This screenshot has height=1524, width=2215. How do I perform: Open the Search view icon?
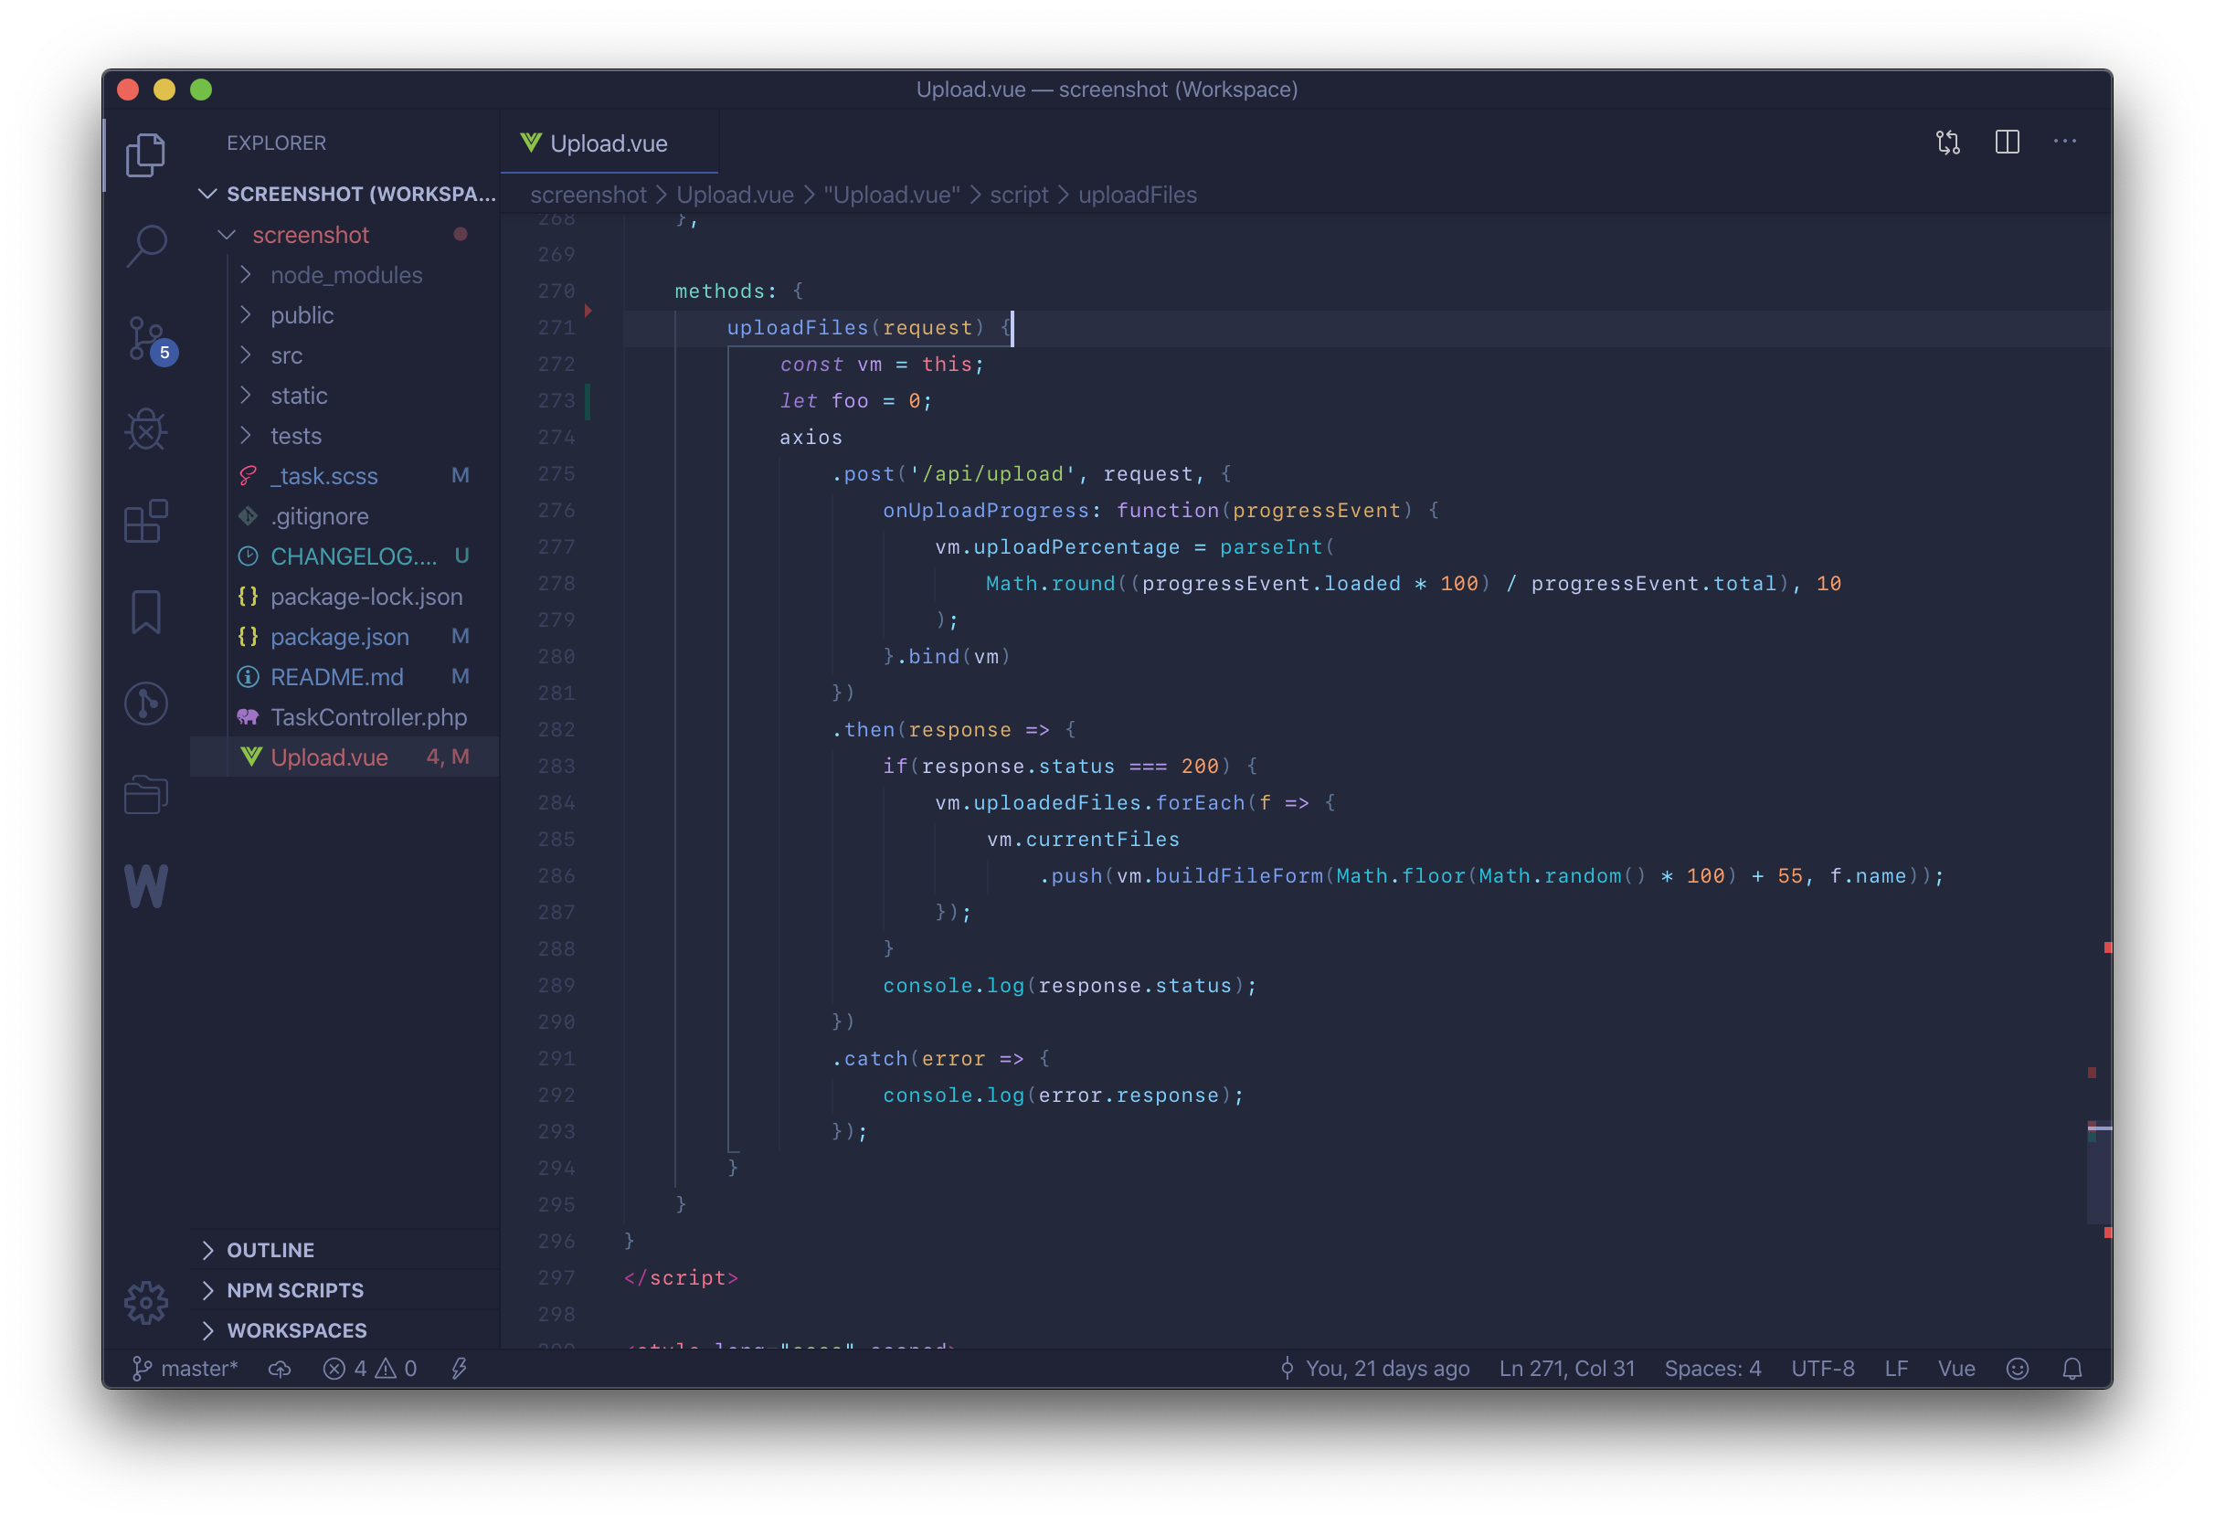[146, 246]
